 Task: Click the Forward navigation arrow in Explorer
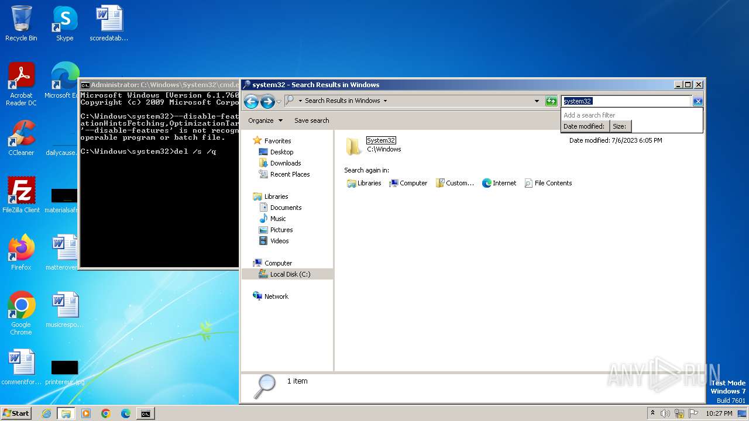[267, 101]
